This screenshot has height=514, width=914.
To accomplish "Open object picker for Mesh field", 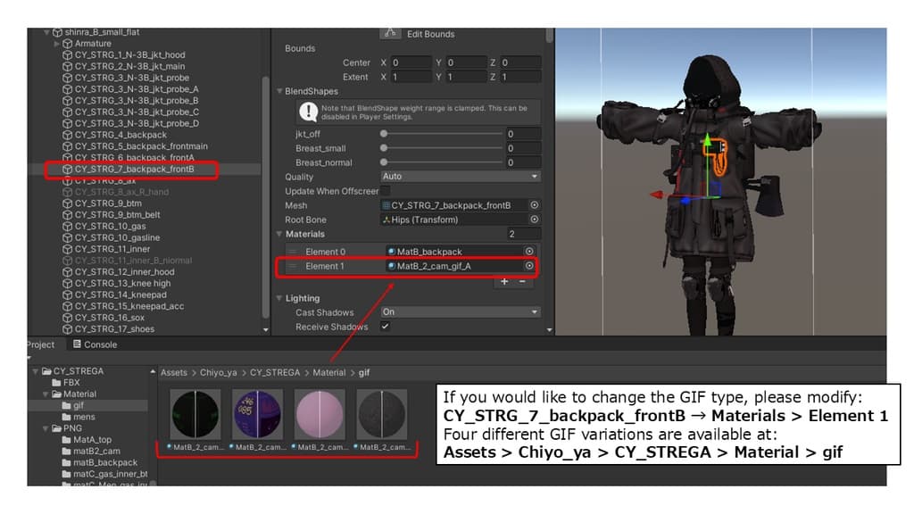I will click(534, 205).
